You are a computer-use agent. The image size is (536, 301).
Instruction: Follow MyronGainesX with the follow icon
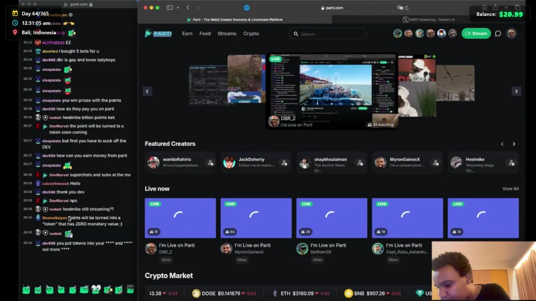[436, 163]
